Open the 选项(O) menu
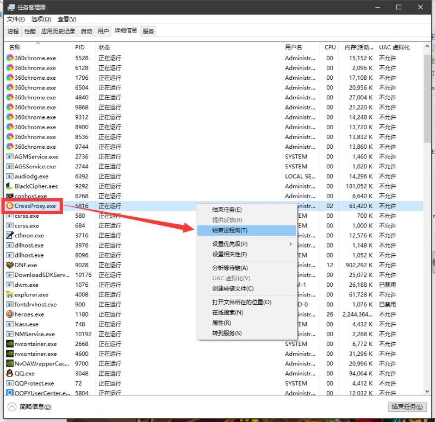Screen dimensions: 435x422 tap(41, 19)
